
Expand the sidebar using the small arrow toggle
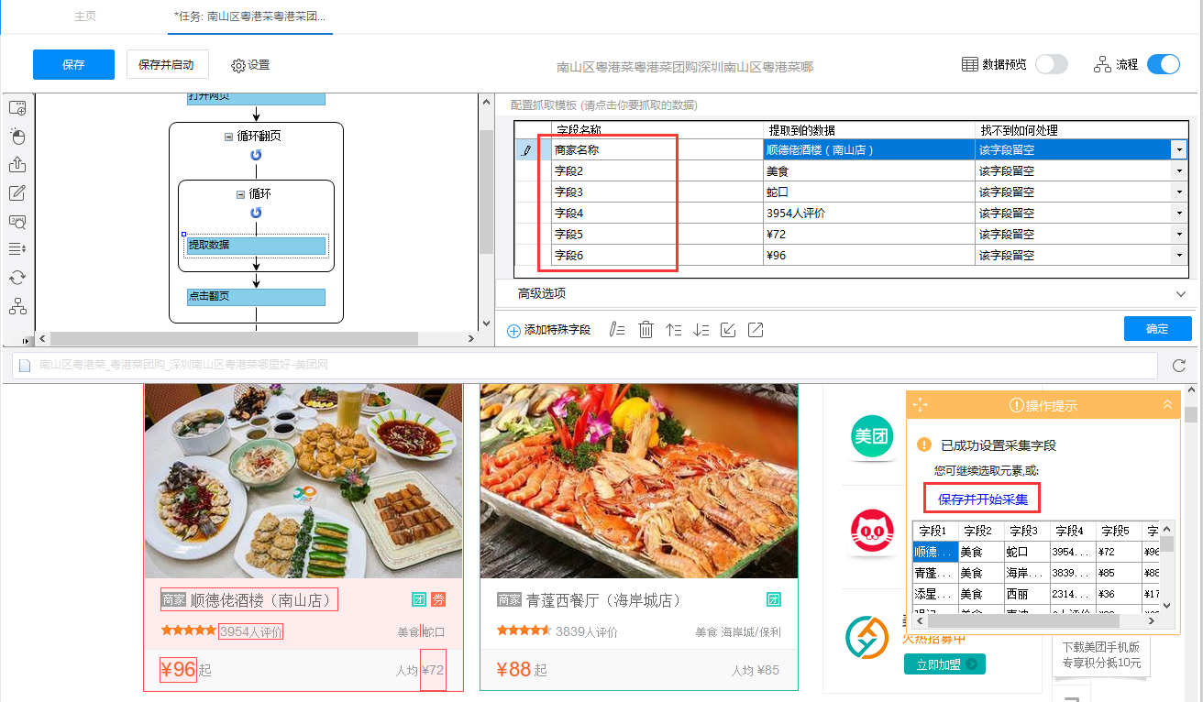click(x=26, y=340)
